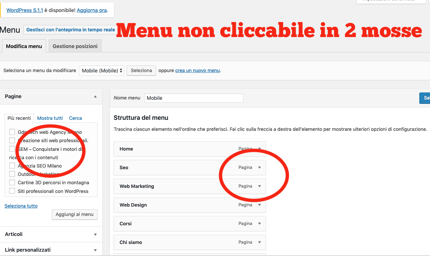Expand the Corsi menu item arrow
430x256 pixels.
point(260,224)
